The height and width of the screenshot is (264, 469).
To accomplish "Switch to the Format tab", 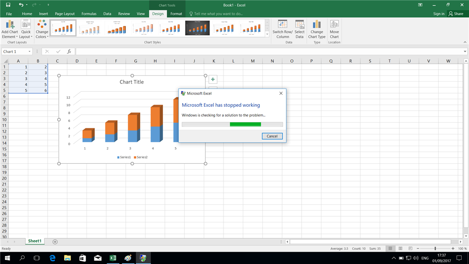I will 176,14.
